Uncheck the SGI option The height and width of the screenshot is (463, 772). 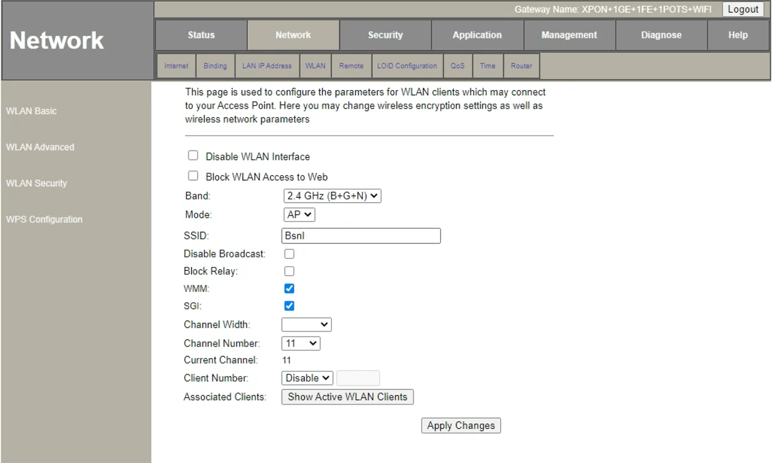click(289, 306)
